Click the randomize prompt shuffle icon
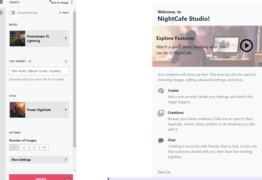This screenshot has width=262, height=180. [66, 61]
